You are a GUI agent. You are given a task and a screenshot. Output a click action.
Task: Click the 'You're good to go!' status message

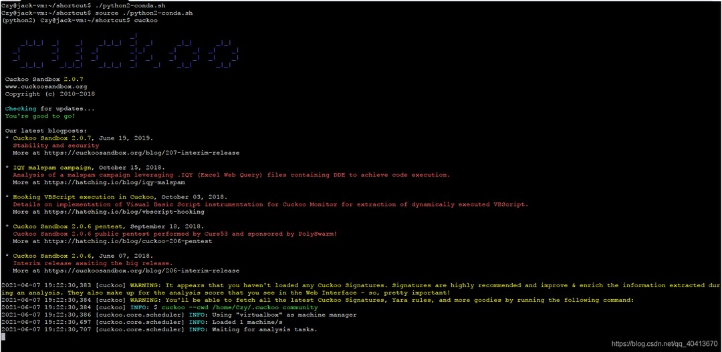click(x=40, y=116)
